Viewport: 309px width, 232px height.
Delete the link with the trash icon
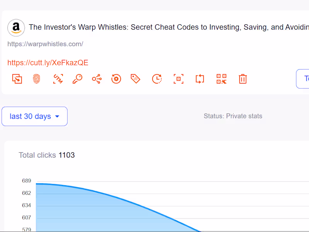pos(243,78)
